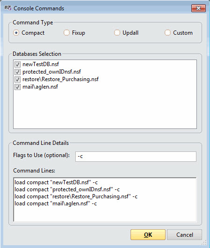Uncheck restore\Restore_Purchasing.nsf database
The image size is (210, 248).
[x=17, y=79]
